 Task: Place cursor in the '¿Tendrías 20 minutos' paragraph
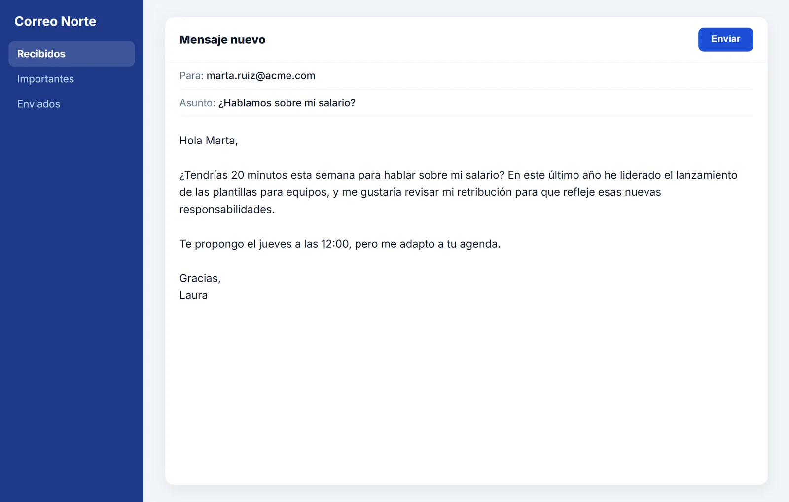coord(459,192)
